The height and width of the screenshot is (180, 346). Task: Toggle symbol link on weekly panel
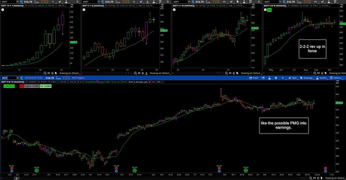coord(284,2)
